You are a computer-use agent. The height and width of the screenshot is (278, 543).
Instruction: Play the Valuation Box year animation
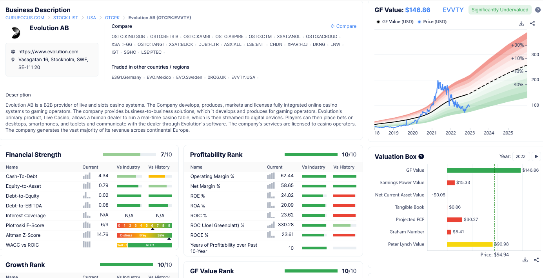point(536,156)
